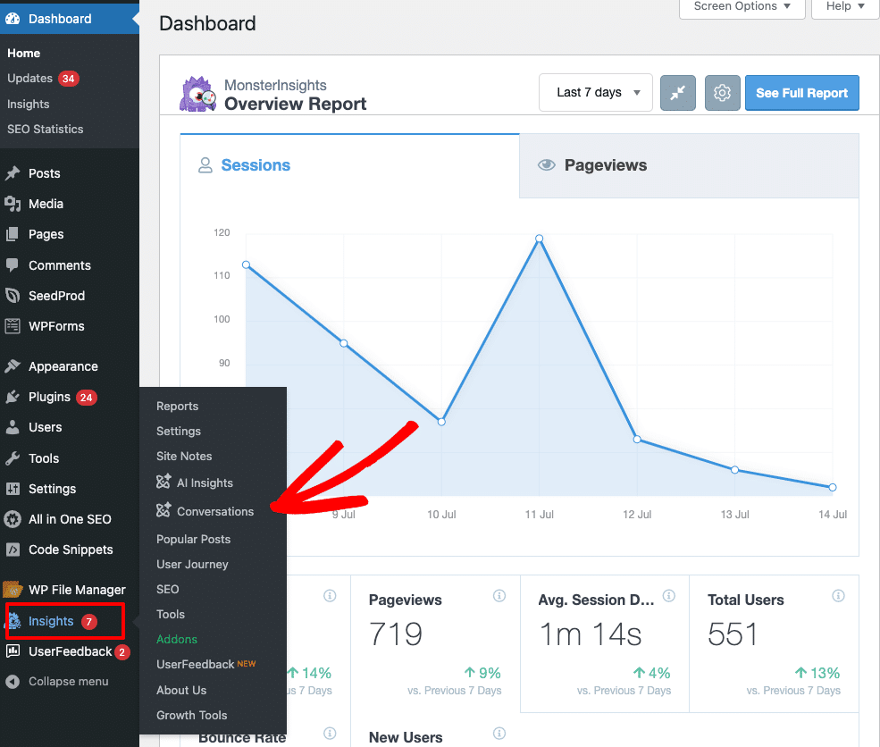
Task: Open the Last 7 days date dropdown
Action: coord(595,92)
